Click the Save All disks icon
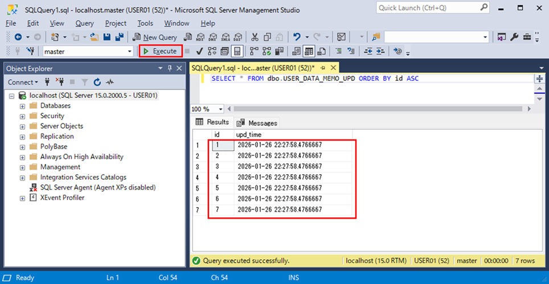 (x=120, y=37)
